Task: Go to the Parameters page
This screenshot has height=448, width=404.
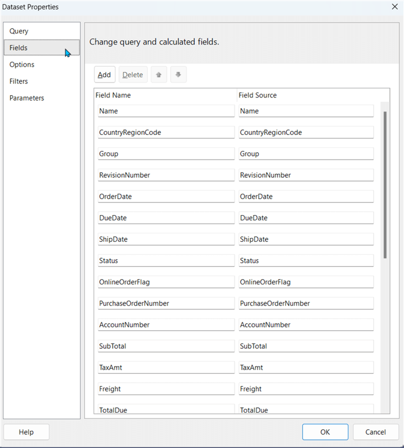Action: click(x=27, y=98)
